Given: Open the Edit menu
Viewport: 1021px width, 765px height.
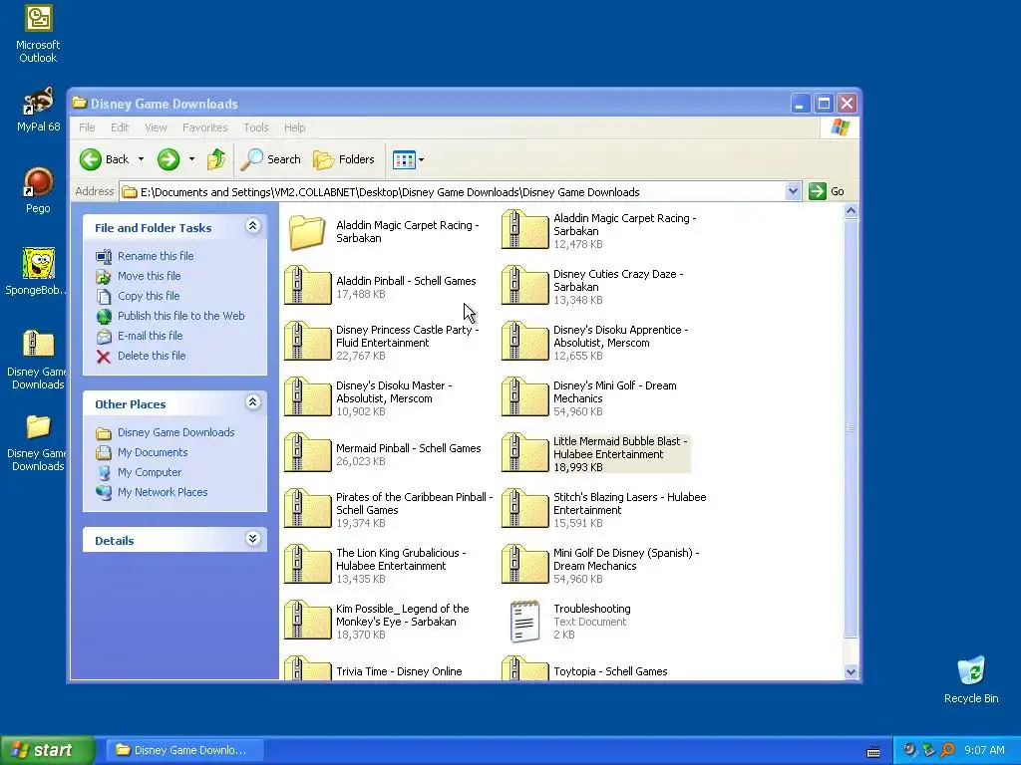Looking at the screenshot, I should 120,127.
